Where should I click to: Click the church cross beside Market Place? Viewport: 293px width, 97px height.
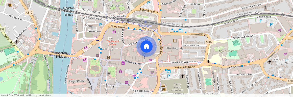(x=95, y=69)
